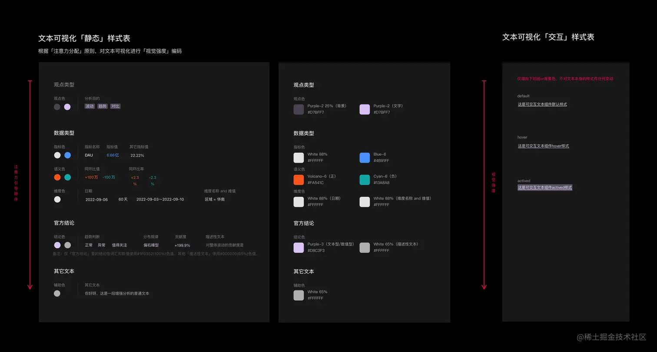Click the 异常 trend judgment
657x352 pixels.
point(101,245)
